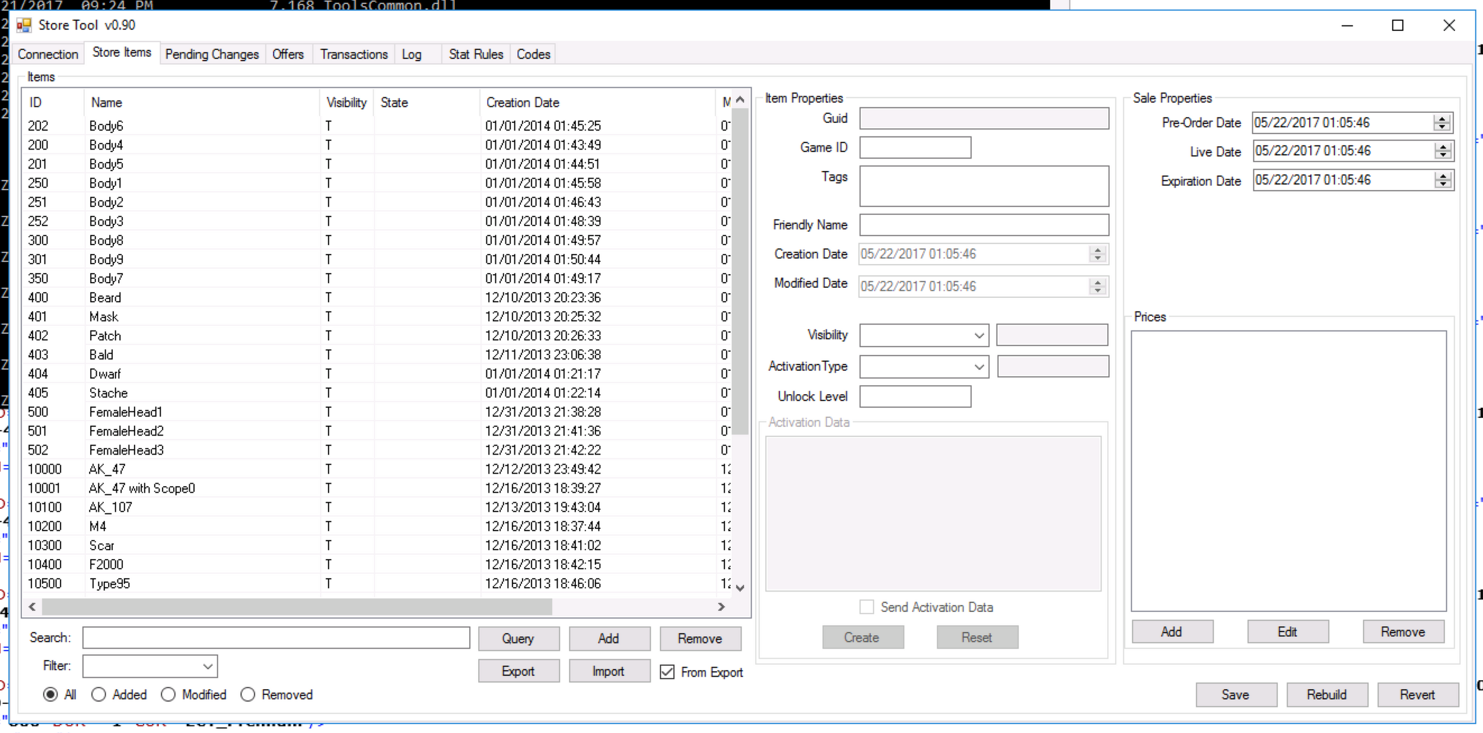Viewport: 1483px width, 733px height.
Task: Click the Tags text box
Action: pyautogui.click(x=984, y=186)
